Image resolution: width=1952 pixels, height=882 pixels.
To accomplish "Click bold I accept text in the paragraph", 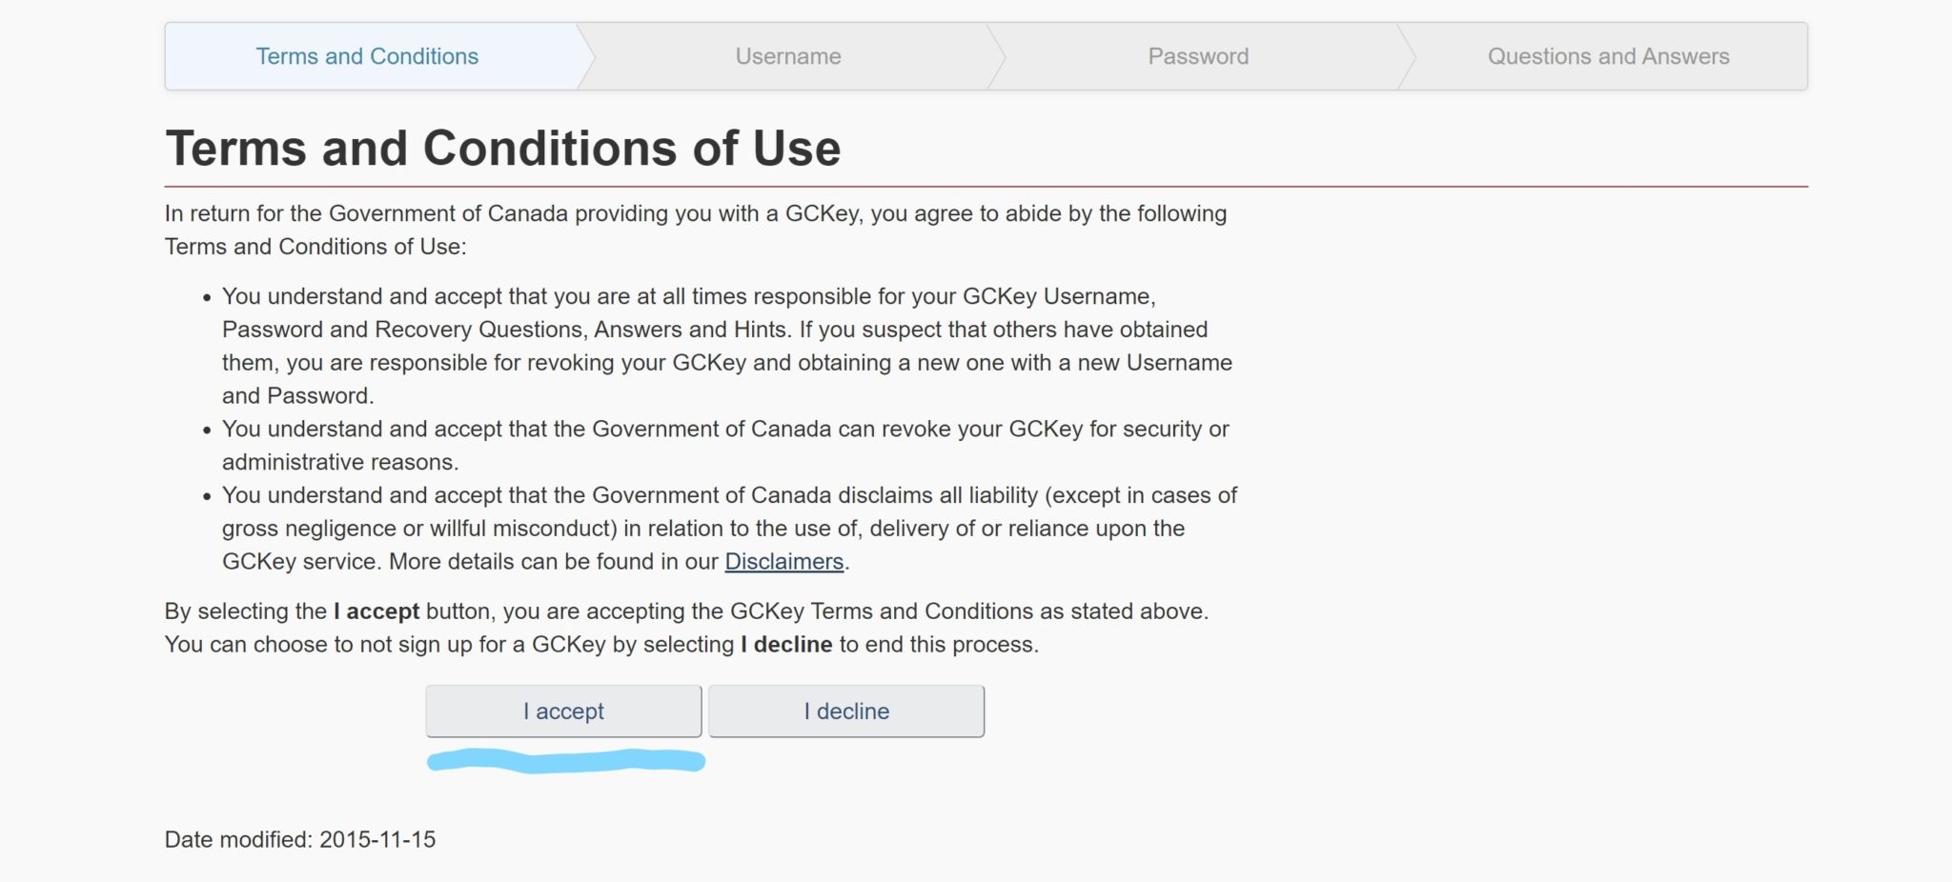I will click(x=376, y=611).
